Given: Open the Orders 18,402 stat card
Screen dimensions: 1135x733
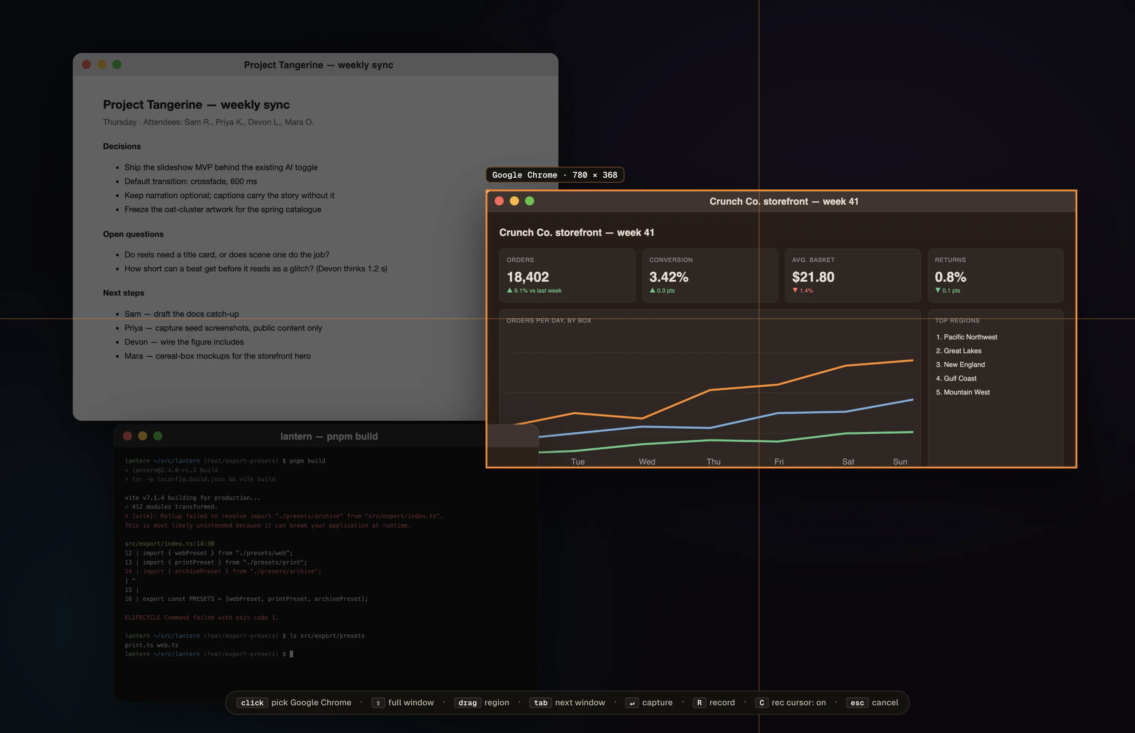Looking at the screenshot, I should click(x=567, y=276).
